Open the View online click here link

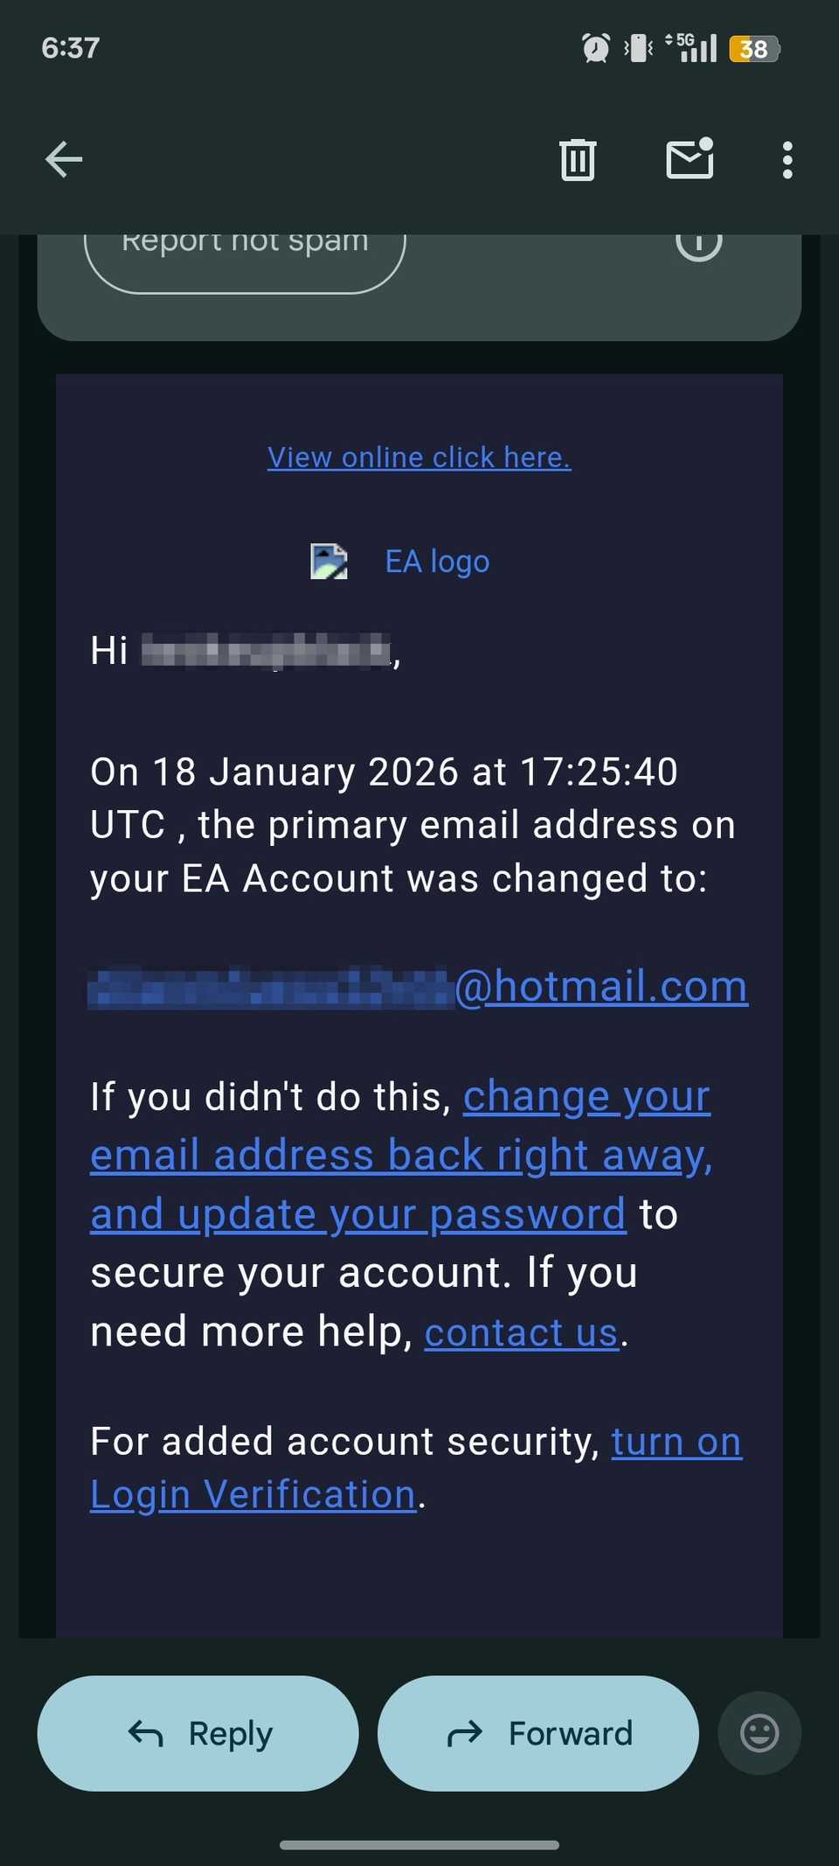click(x=418, y=457)
